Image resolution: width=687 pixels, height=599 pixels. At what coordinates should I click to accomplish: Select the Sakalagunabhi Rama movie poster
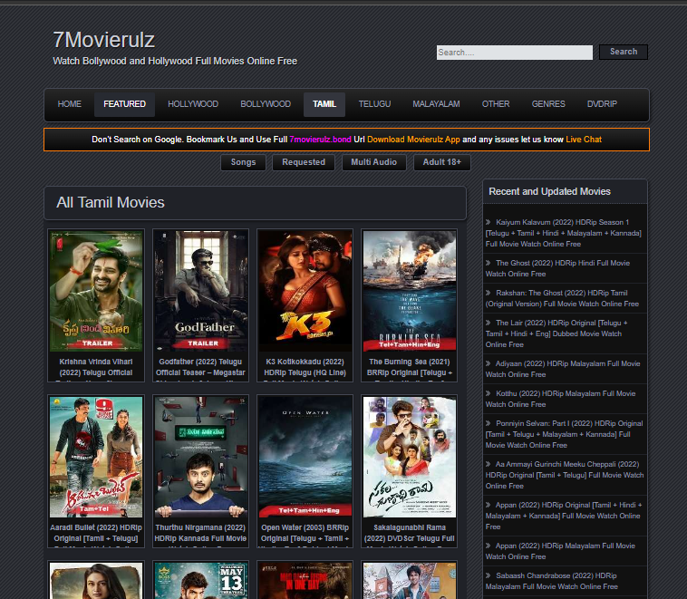[410, 457]
